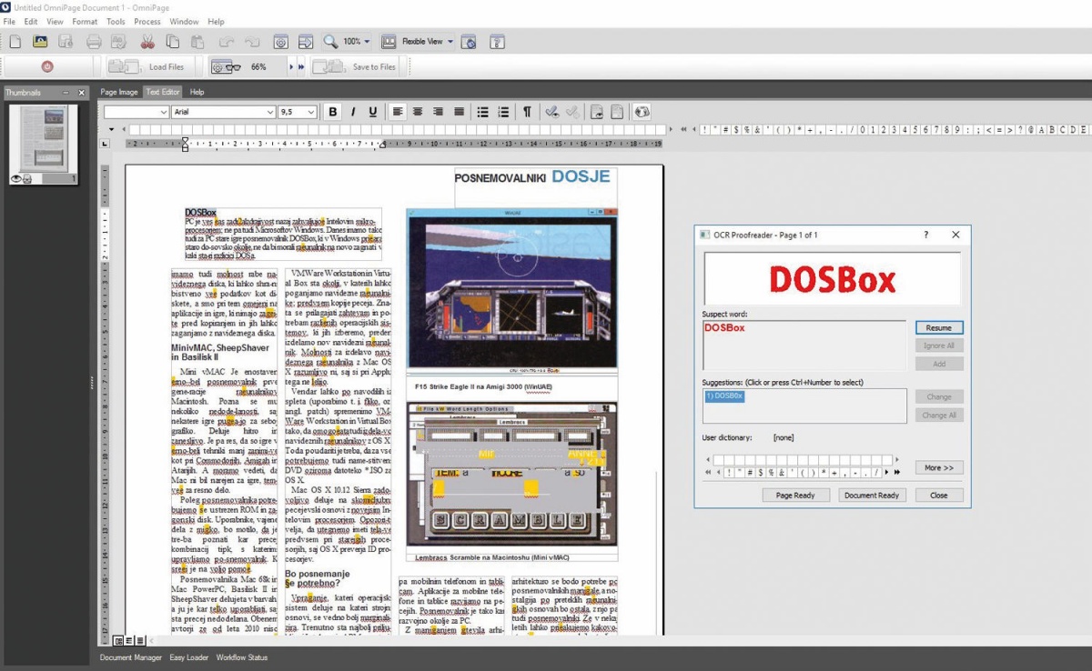The image size is (1092, 671).
Task: Click the open image file icon
Action: point(40,42)
